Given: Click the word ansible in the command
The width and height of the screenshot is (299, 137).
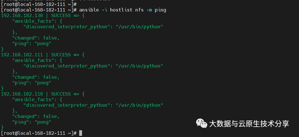Looking at the screenshot, I should click(x=89, y=10).
